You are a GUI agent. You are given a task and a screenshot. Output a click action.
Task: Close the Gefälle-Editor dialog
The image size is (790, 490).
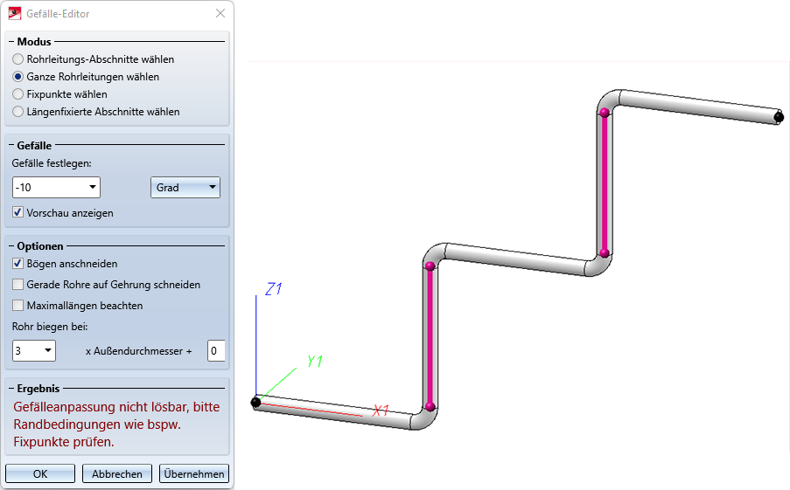point(220,14)
